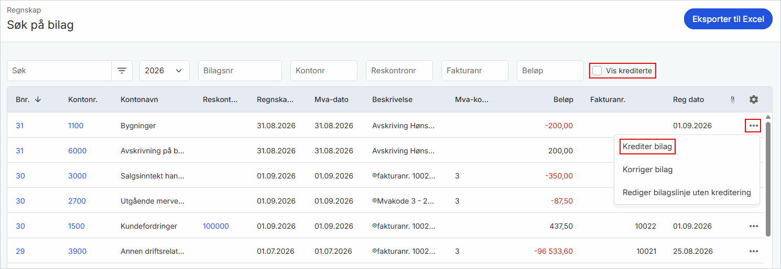Click the Mvakode 3 description cell
Viewport: 781px width, 269px height.
[x=404, y=201]
